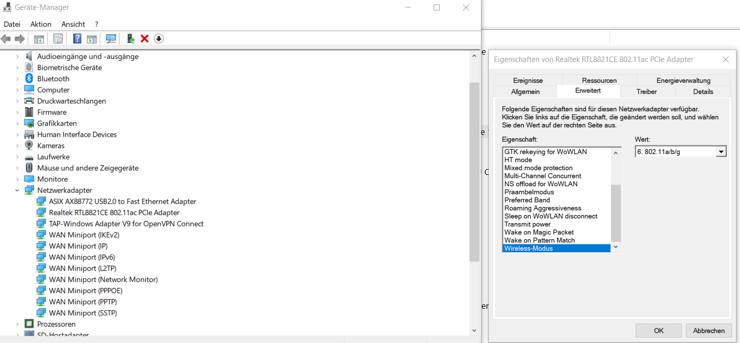Expand the Computer tree node
Screen dimensions: 740x343
(x=17, y=90)
